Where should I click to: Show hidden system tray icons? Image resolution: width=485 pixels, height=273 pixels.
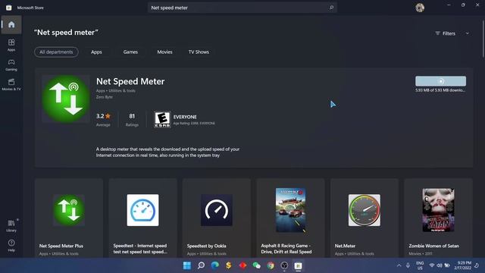click(x=399, y=265)
